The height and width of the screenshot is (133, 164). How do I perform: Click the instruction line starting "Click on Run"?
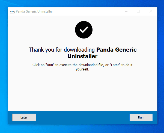point(82,65)
